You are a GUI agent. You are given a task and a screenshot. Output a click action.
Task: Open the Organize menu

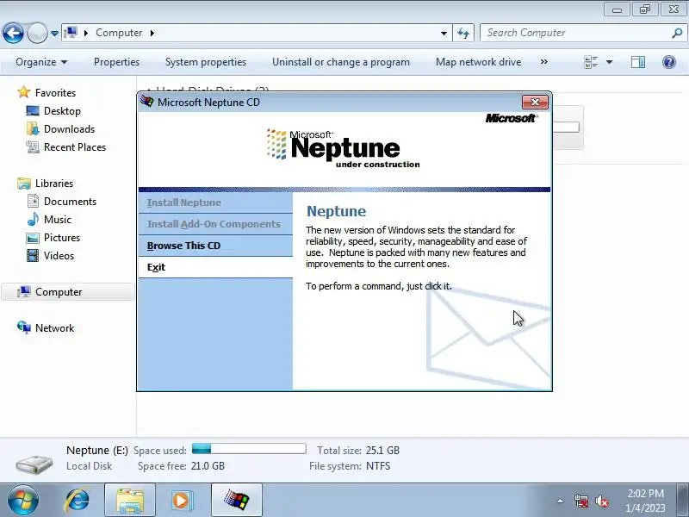(x=41, y=62)
